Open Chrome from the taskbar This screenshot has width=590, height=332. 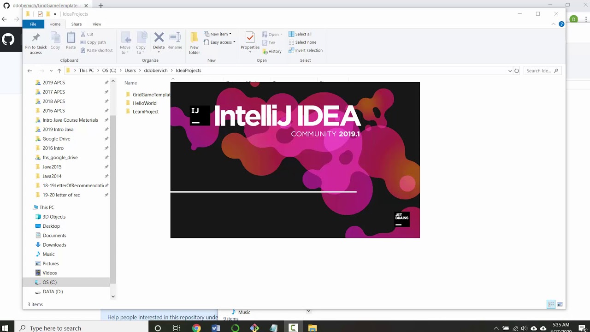coord(196,328)
